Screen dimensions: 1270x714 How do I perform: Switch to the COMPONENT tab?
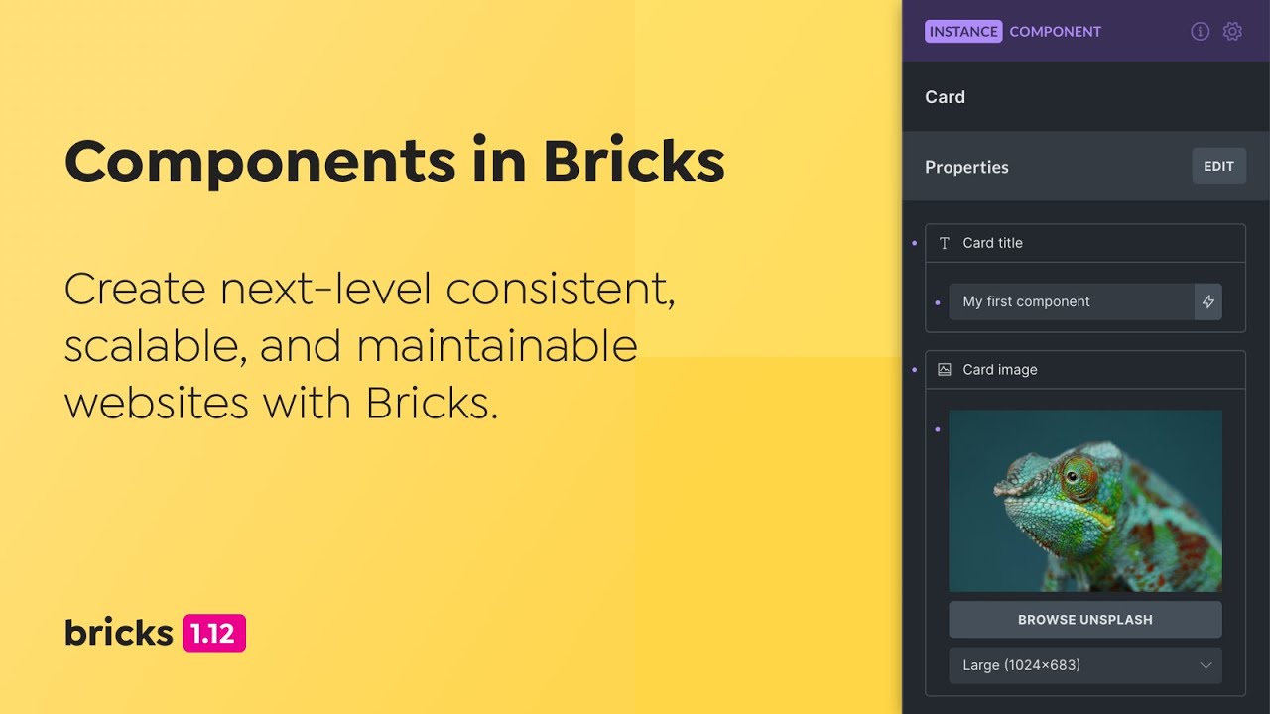(1055, 32)
